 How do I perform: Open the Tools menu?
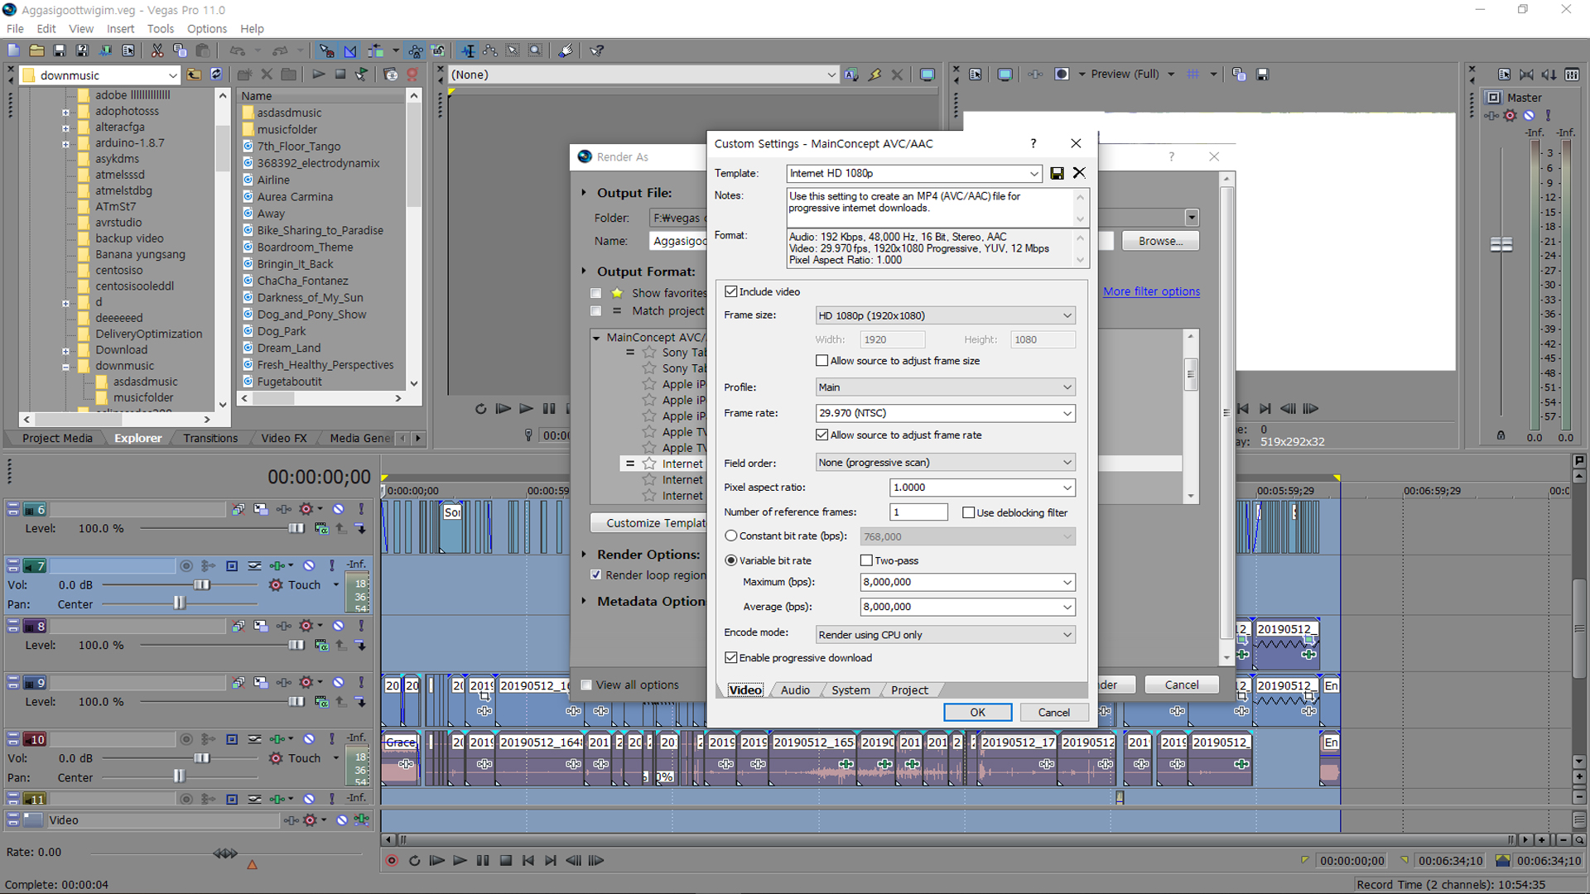coord(160,29)
